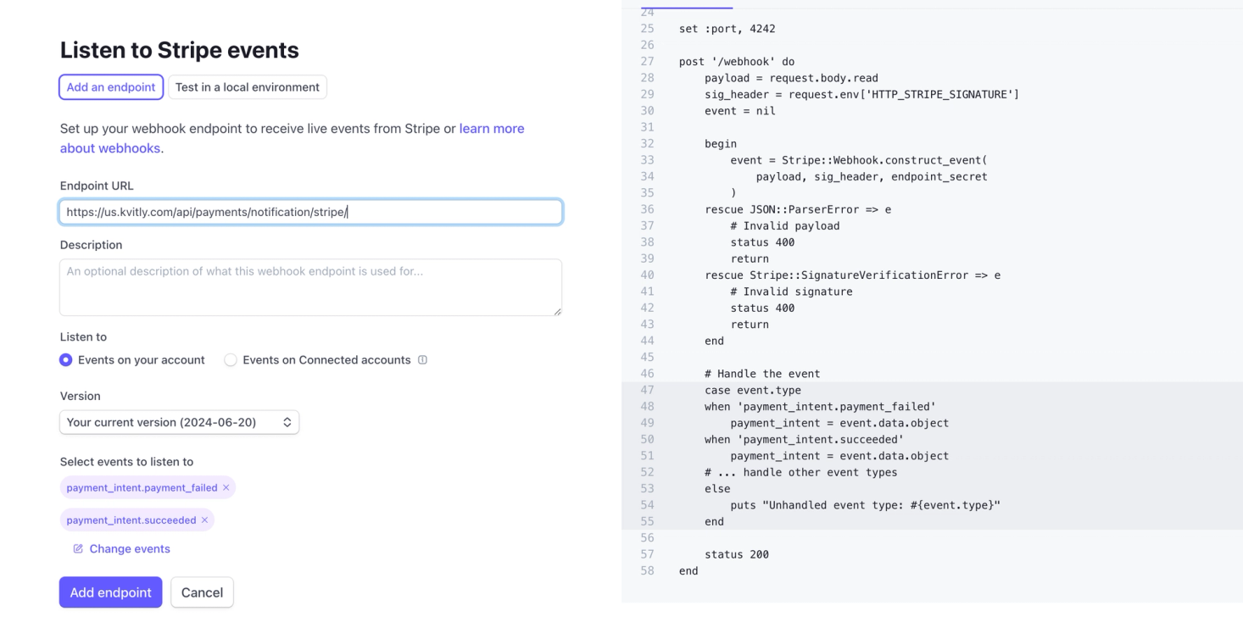
Task: Click the Add endpoint button
Action: (110, 592)
